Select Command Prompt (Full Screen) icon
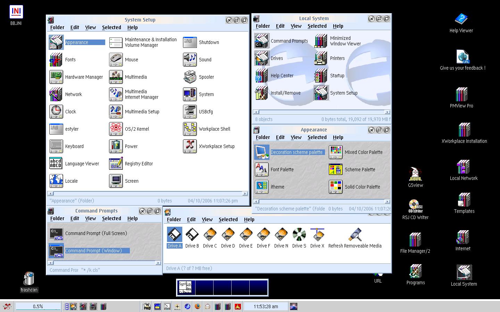This screenshot has width=500, height=312. coord(56,233)
